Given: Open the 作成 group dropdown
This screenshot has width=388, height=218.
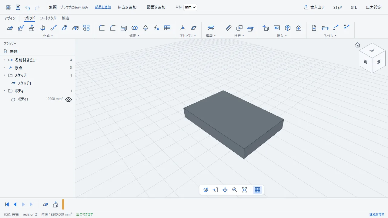Looking at the screenshot, I should (48, 36).
